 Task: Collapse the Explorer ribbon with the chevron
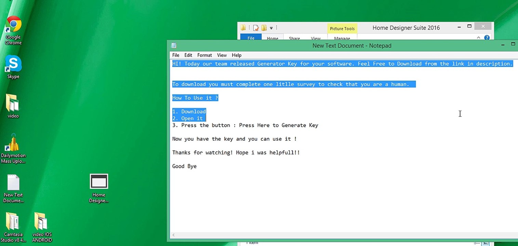[x=478, y=38]
